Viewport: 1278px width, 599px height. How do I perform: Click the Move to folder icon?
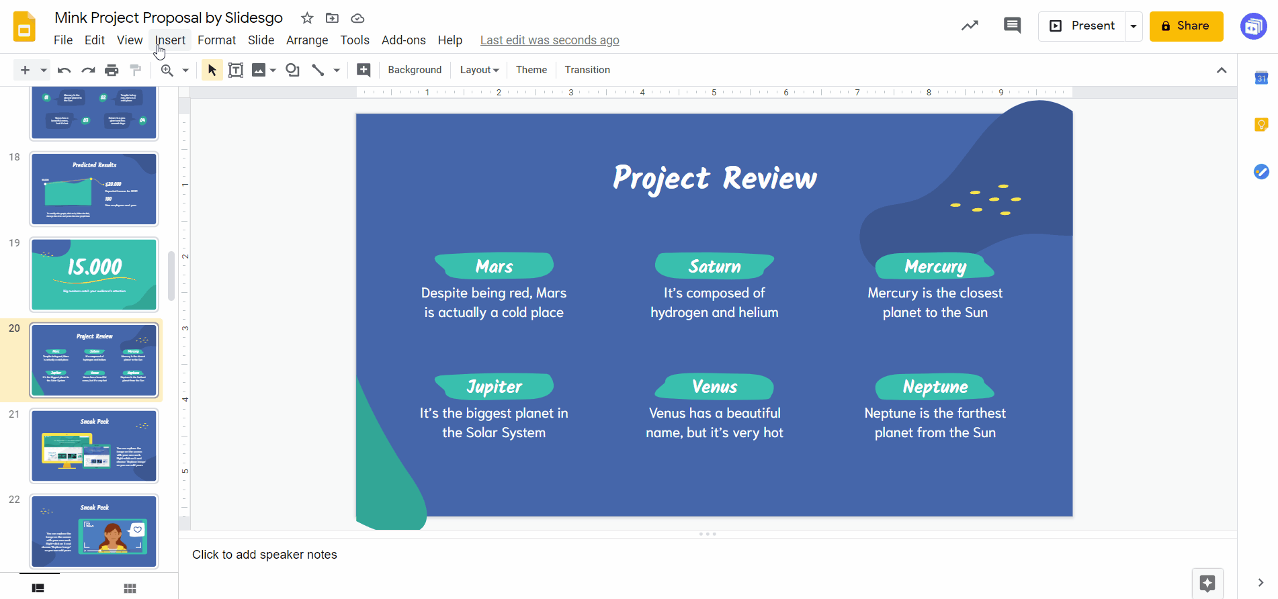332,18
